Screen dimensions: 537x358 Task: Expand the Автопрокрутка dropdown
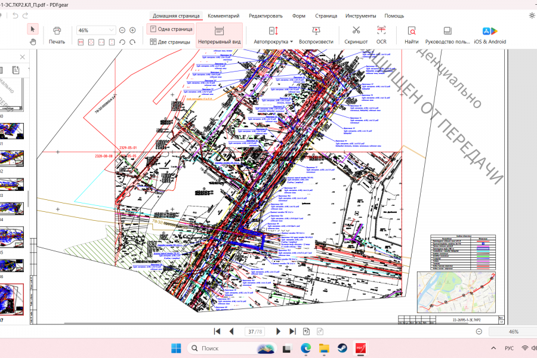pos(291,42)
